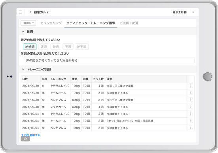
Task: Collapse the 体調 section
Action: click(x=23, y=31)
